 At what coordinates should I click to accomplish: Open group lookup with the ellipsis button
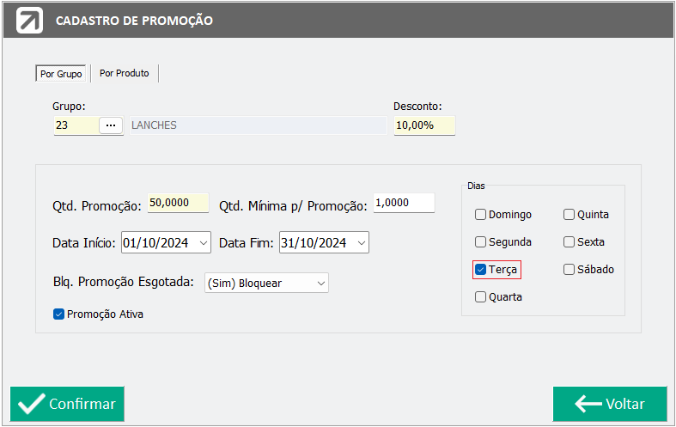coord(111,125)
